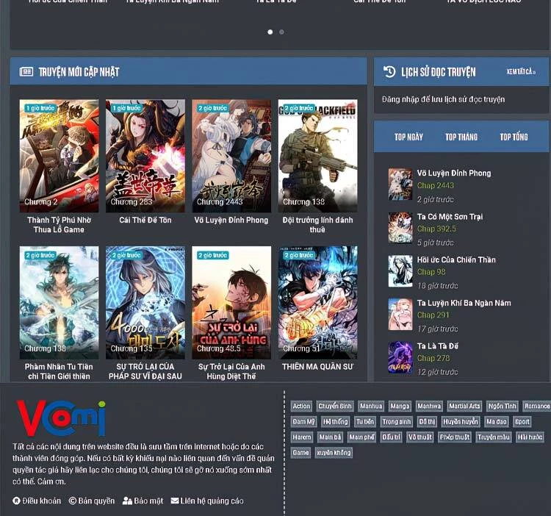
Task: Select the second carousel pagination dot
Action: coord(281,32)
